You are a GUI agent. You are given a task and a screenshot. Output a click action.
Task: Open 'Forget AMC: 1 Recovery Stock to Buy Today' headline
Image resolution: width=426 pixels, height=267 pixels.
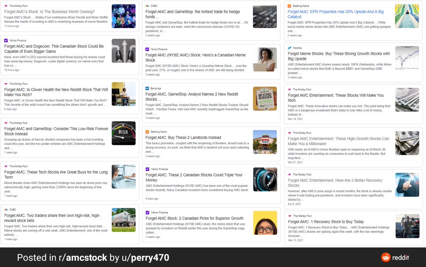pyautogui.click(x=326, y=222)
